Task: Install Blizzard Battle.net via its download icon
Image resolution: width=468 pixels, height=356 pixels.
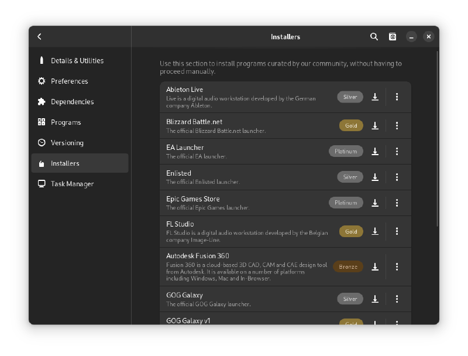Action: click(x=375, y=126)
